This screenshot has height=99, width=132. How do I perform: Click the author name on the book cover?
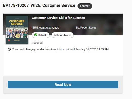[17, 40]
